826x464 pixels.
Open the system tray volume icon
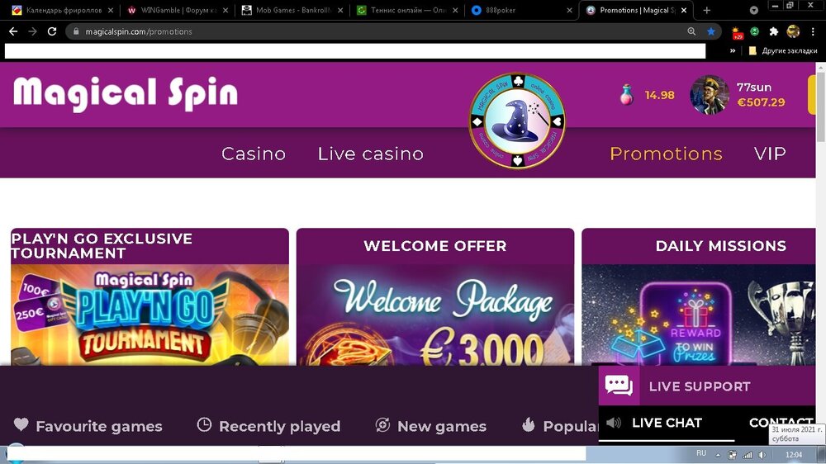click(762, 455)
